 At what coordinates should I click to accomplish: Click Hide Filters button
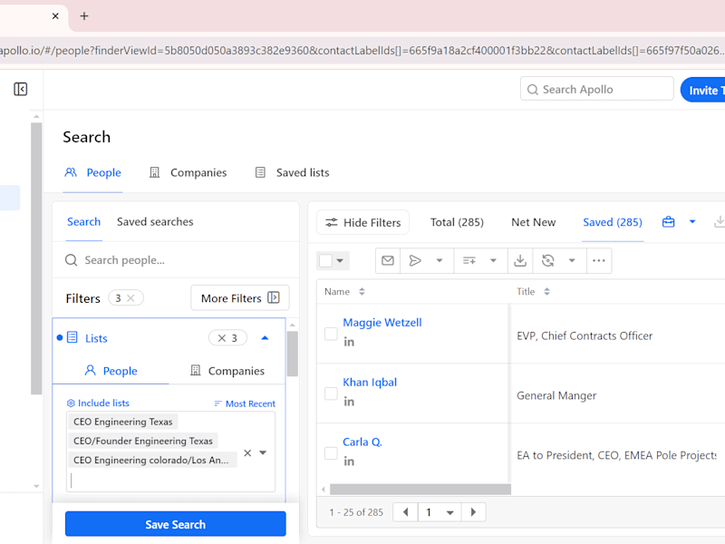pyautogui.click(x=363, y=222)
